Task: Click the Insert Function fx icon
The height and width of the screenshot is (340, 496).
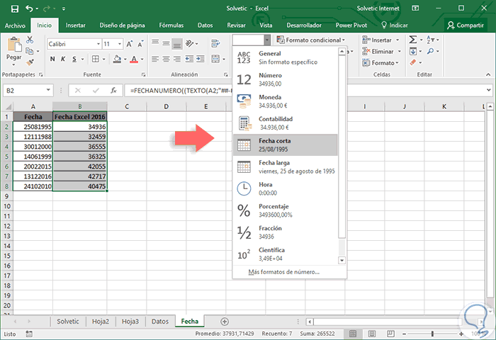Action: pyautogui.click(x=113, y=91)
